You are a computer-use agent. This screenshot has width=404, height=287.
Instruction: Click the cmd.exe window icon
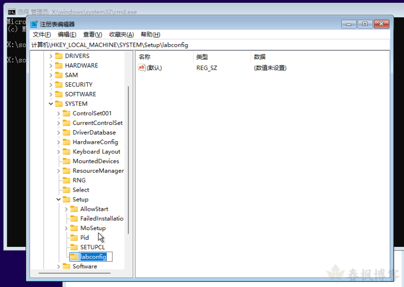12,12
